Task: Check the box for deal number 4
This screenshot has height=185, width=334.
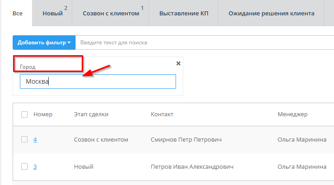Action: (x=24, y=139)
